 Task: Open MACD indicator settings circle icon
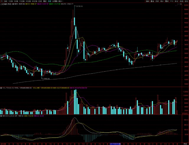pyautogui.click(x=1, y=116)
